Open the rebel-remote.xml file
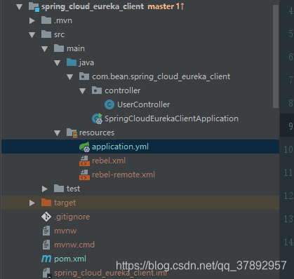Screen dimensions: 294x279 point(123,175)
